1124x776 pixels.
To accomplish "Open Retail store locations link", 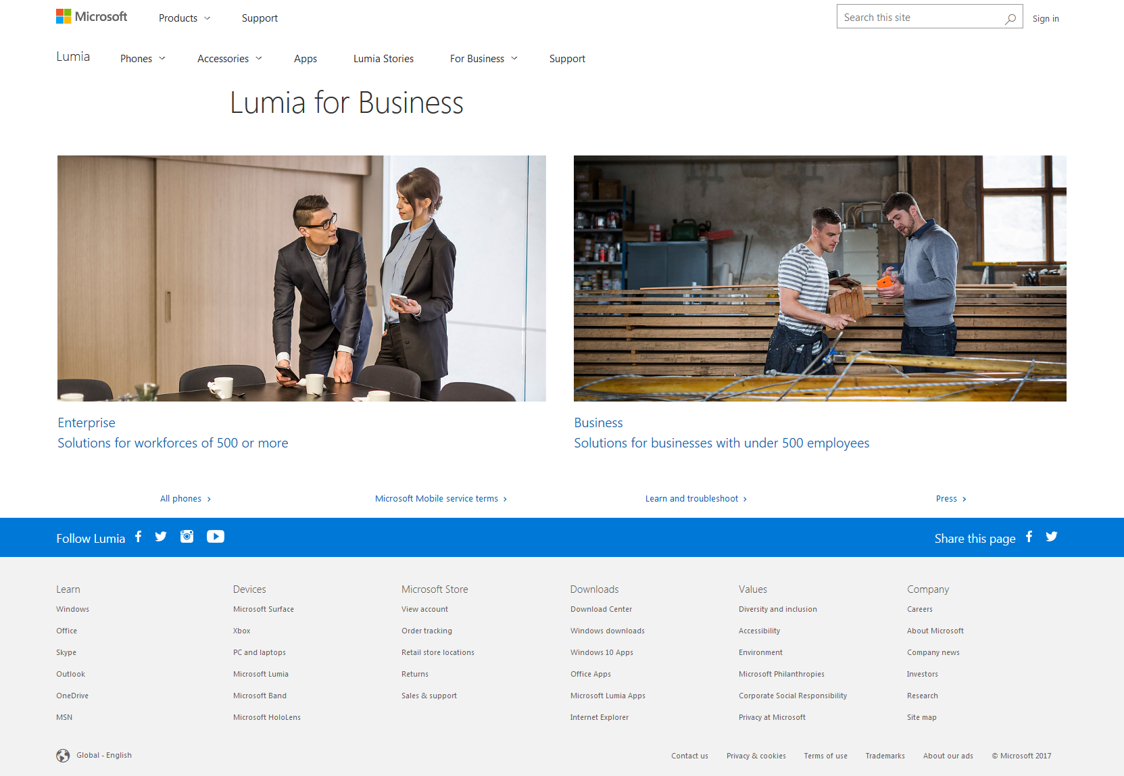I will (x=438, y=652).
